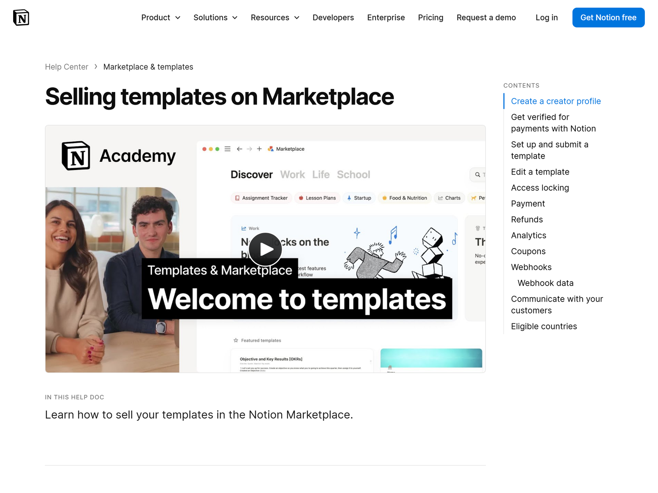Screen dimensions: 658x493
Task: Click Request a demo
Action: (x=486, y=18)
